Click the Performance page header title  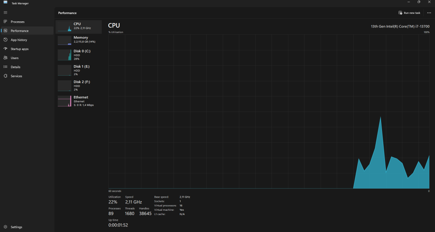pos(67,13)
